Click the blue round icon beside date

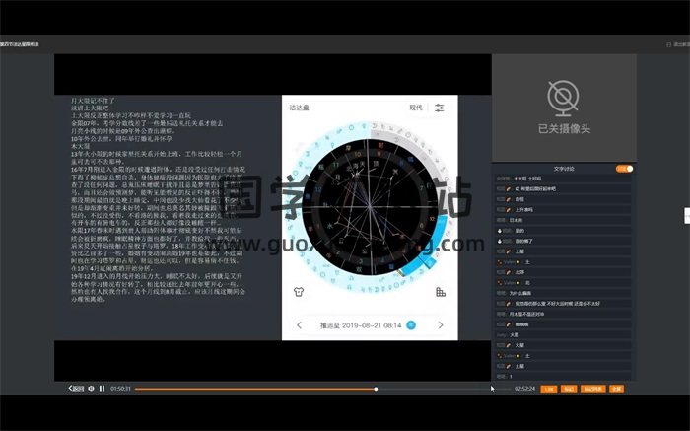pos(411,324)
